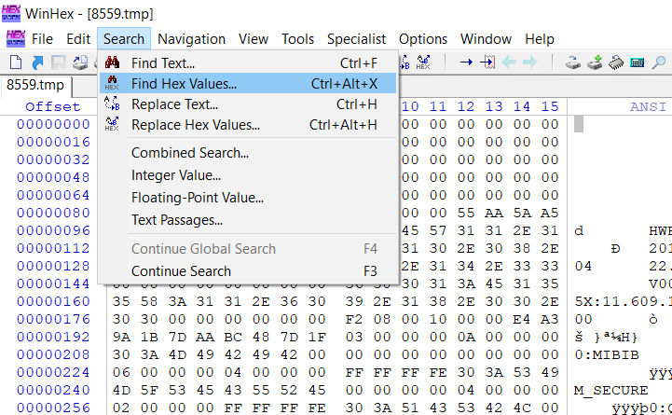
Task: Open Combined Search from the menu
Action: tap(189, 153)
